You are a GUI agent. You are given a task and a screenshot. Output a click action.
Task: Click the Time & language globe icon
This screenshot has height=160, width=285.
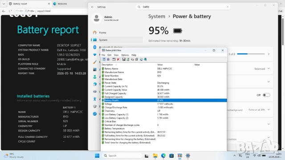(95, 84)
